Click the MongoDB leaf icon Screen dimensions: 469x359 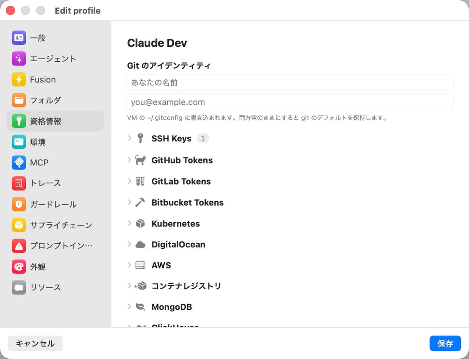pos(140,307)
